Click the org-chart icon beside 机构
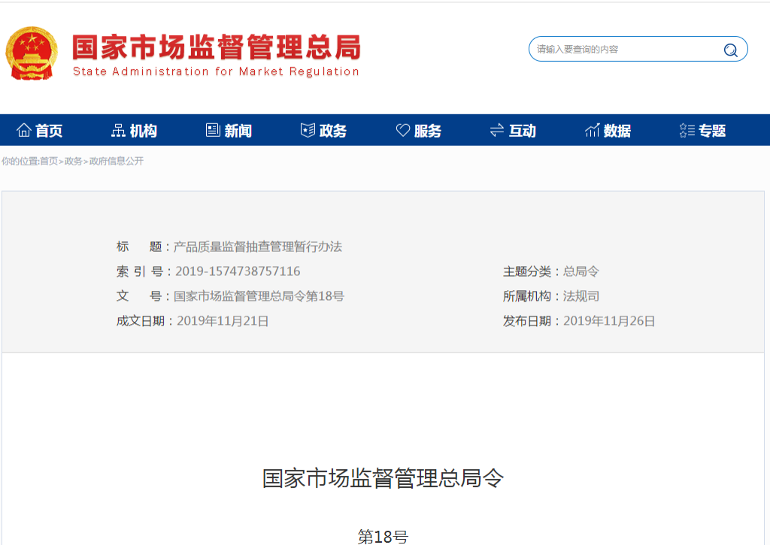Viewport: 770px width, 545px height. click(118, 130)
